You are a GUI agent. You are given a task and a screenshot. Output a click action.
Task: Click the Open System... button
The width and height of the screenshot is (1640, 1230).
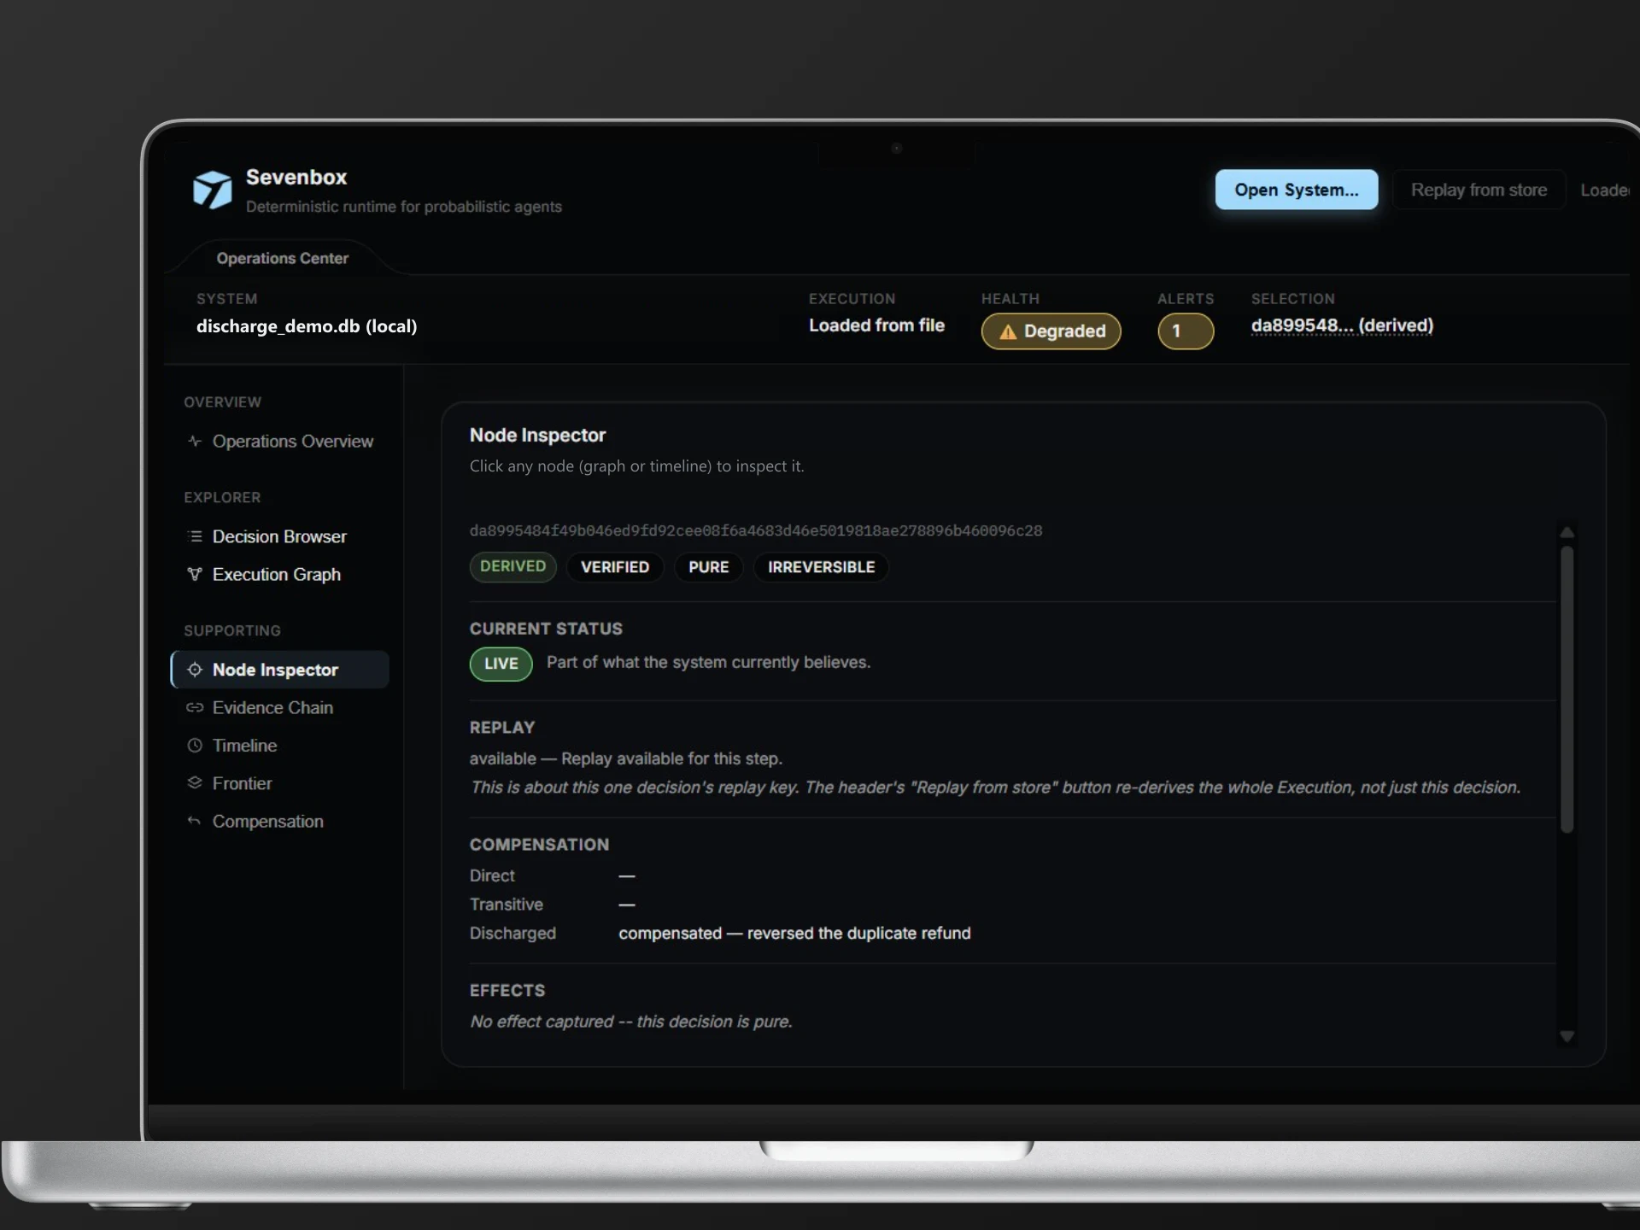pos(1296,190)
